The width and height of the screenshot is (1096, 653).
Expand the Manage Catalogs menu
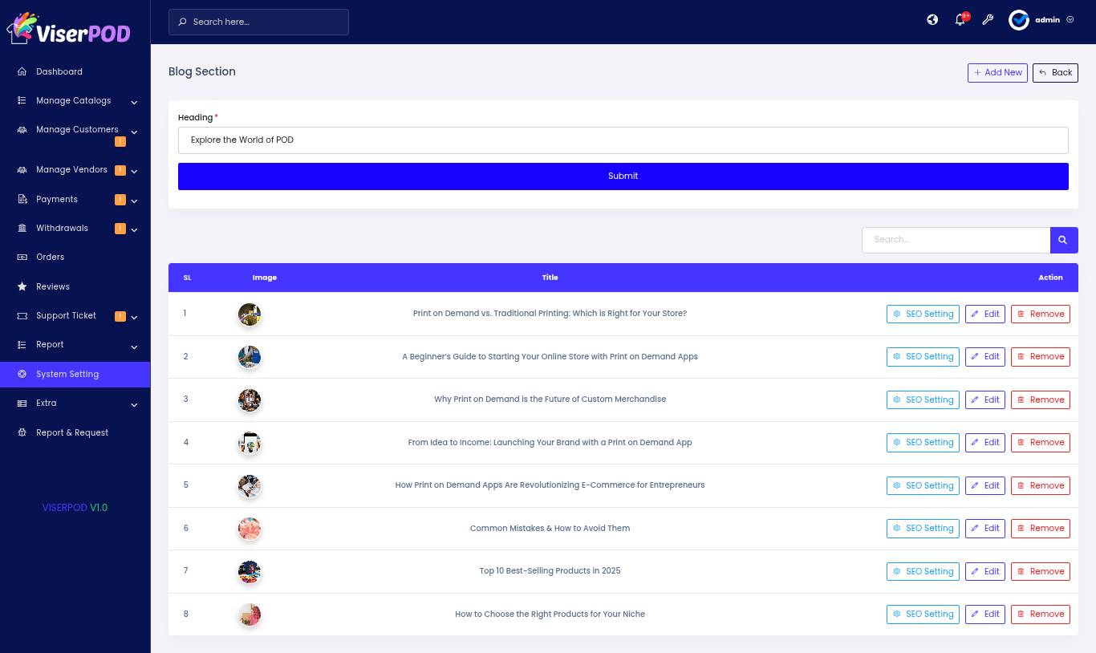(x=74, y=101)
